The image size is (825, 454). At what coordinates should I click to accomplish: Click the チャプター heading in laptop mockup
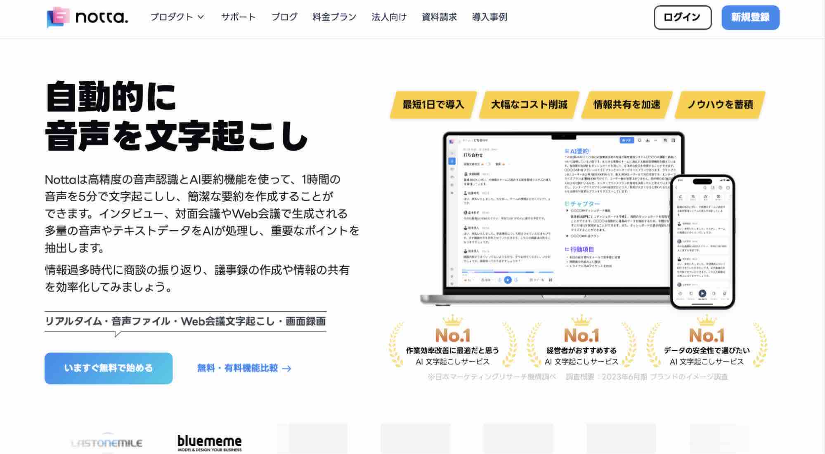582,204
